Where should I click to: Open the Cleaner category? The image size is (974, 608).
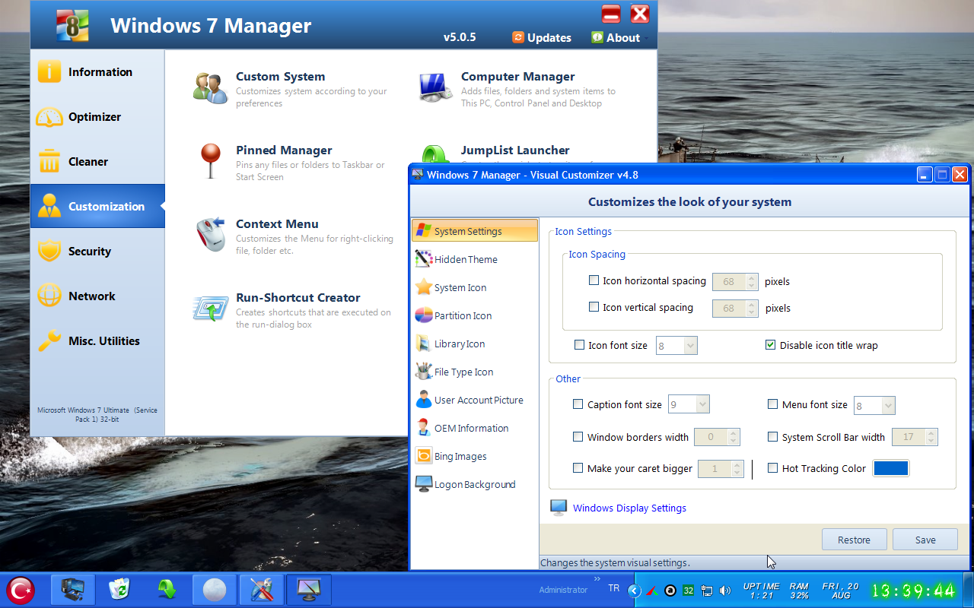(x=97, y=161)
